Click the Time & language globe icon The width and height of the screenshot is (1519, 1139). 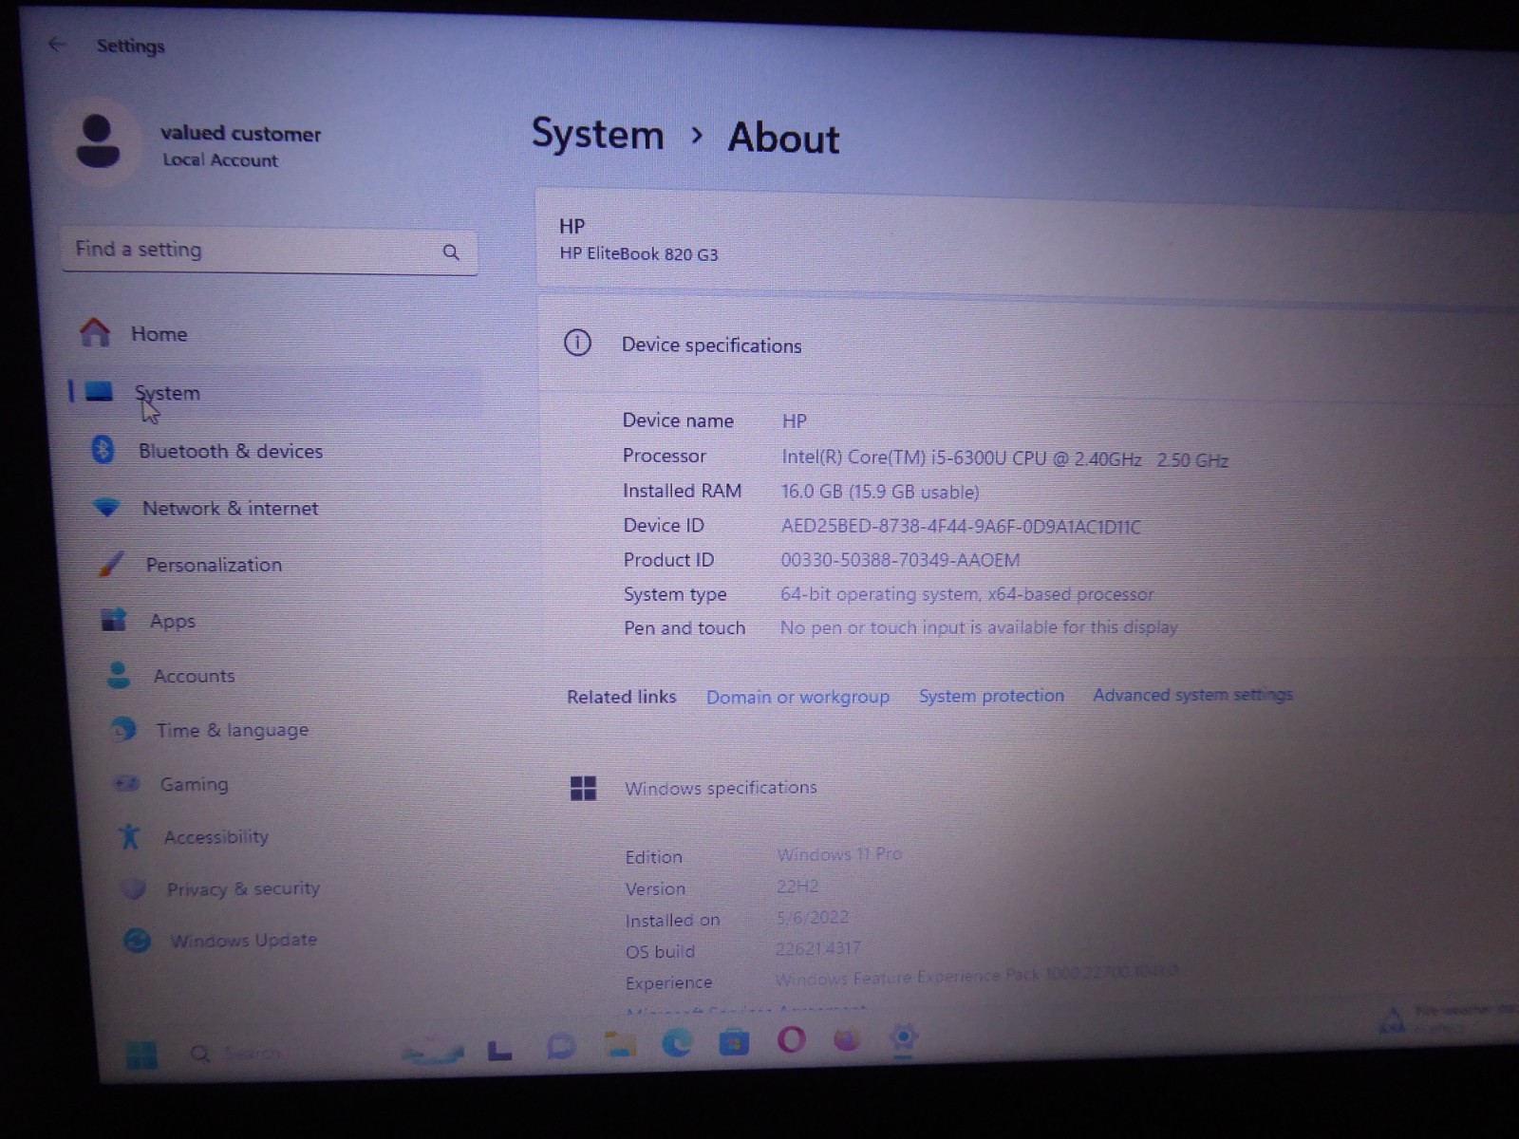point(122,729)
